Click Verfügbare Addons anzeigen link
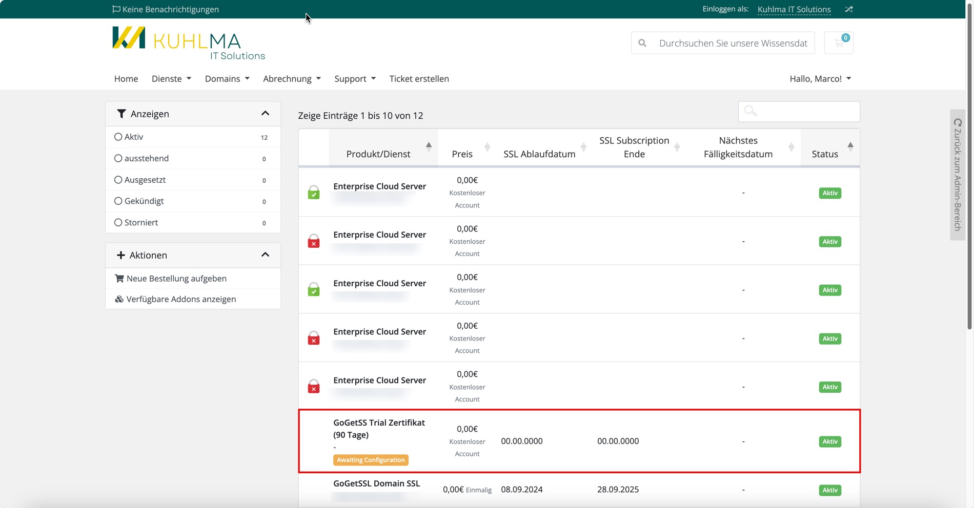The width and height of the screenshot is (974, 508). [x=181, y=299]
